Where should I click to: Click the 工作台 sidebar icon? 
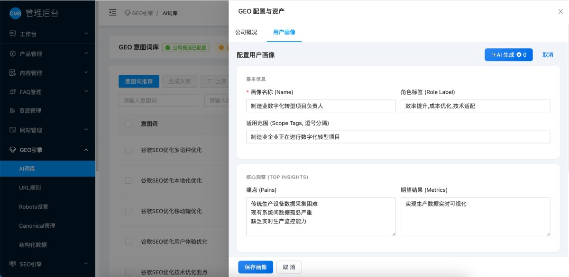12,34
